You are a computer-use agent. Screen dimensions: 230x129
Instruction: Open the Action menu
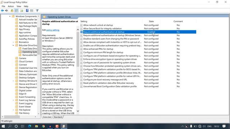pos(11,6)
